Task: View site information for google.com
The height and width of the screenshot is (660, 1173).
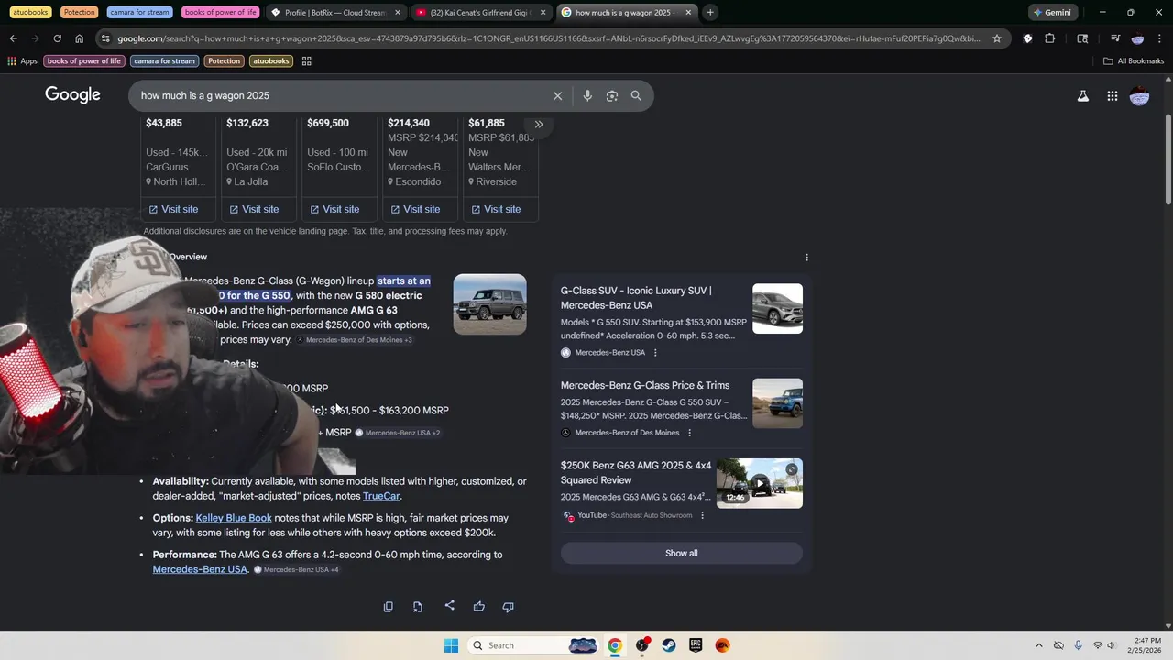Action: [x=106, y=38]
